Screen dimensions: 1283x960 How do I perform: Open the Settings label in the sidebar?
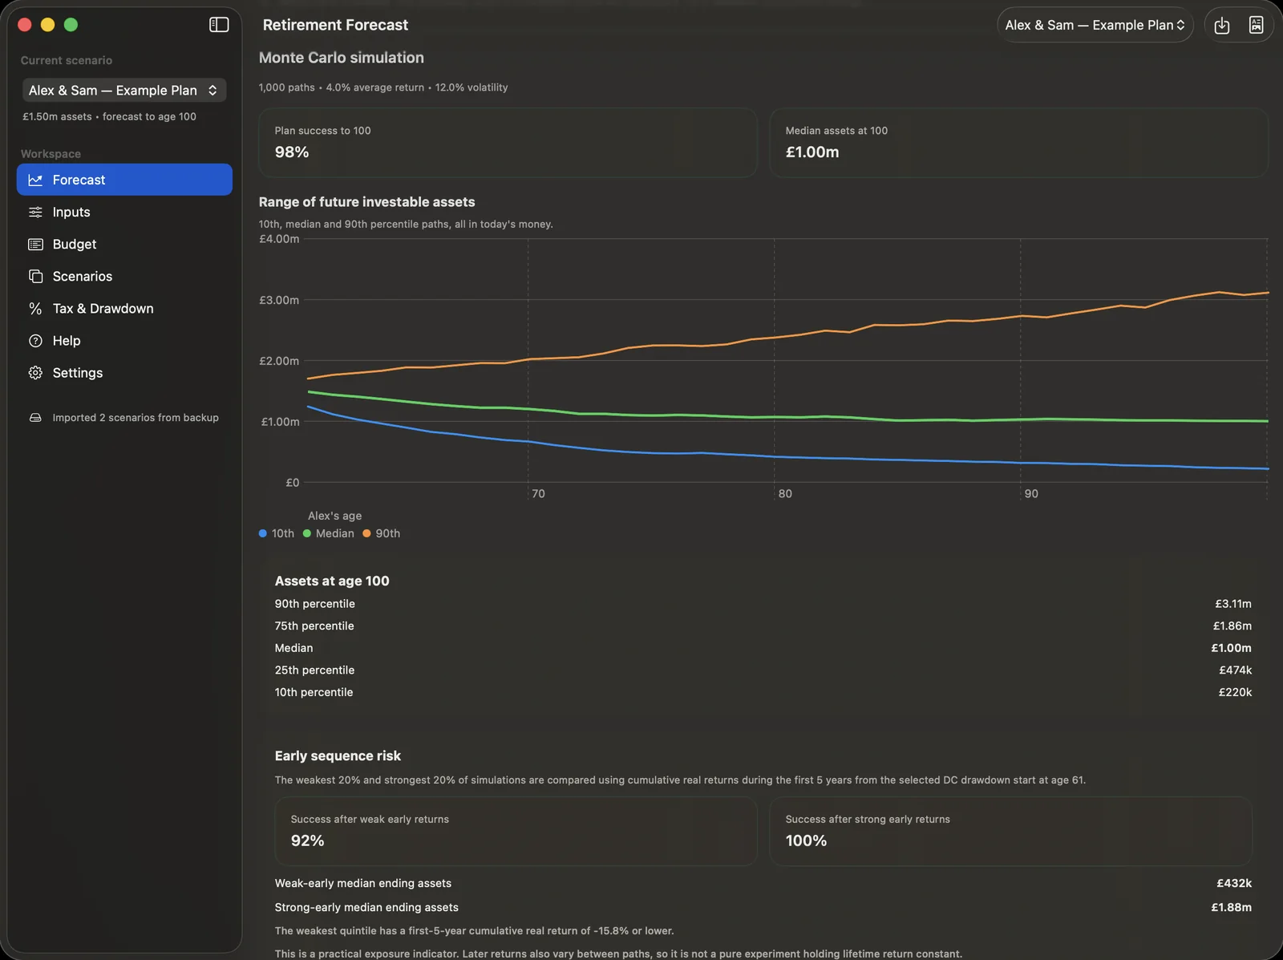tap(78, 373)
